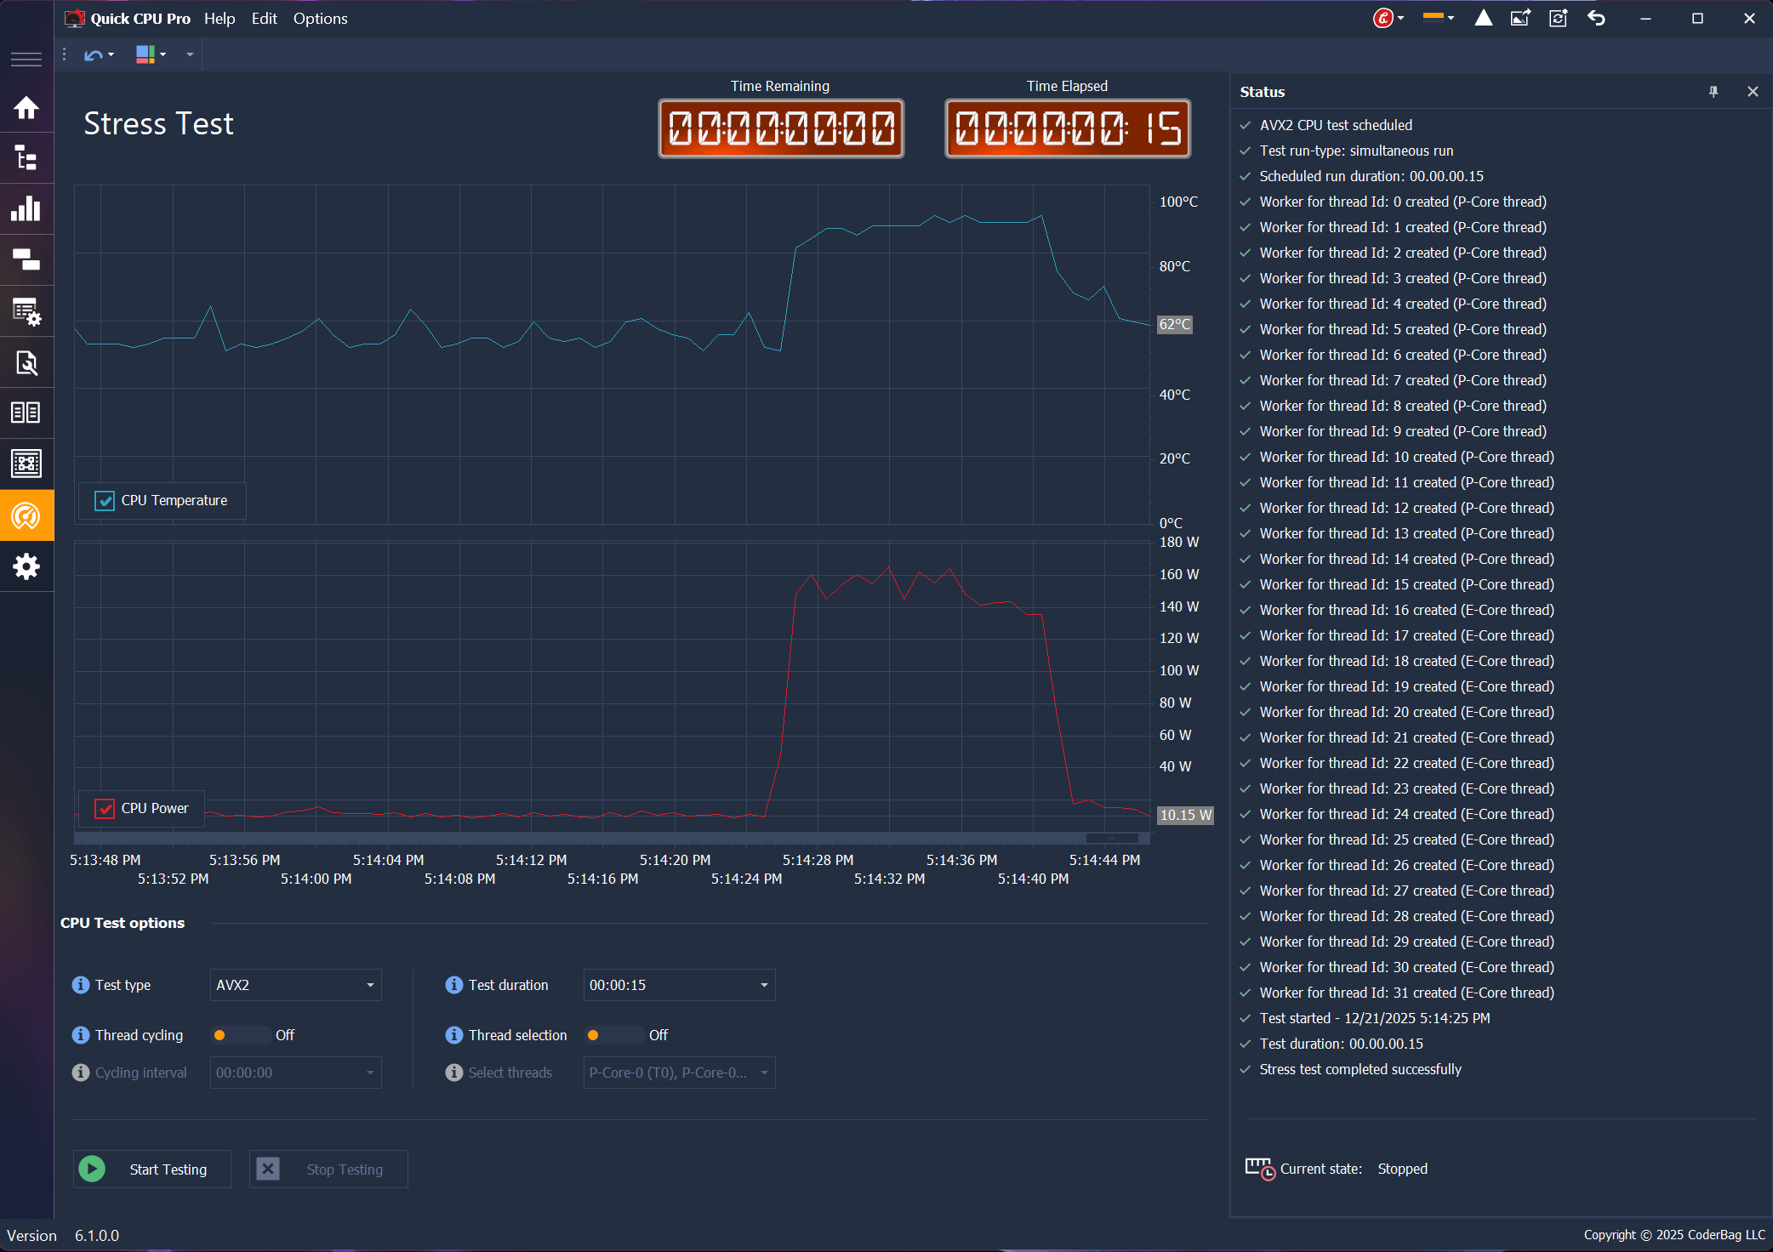Open the system information search sidebar icon
The width and height of the screenshot is (1773, 1252).
pyautogui.click(x=26, y=363)
